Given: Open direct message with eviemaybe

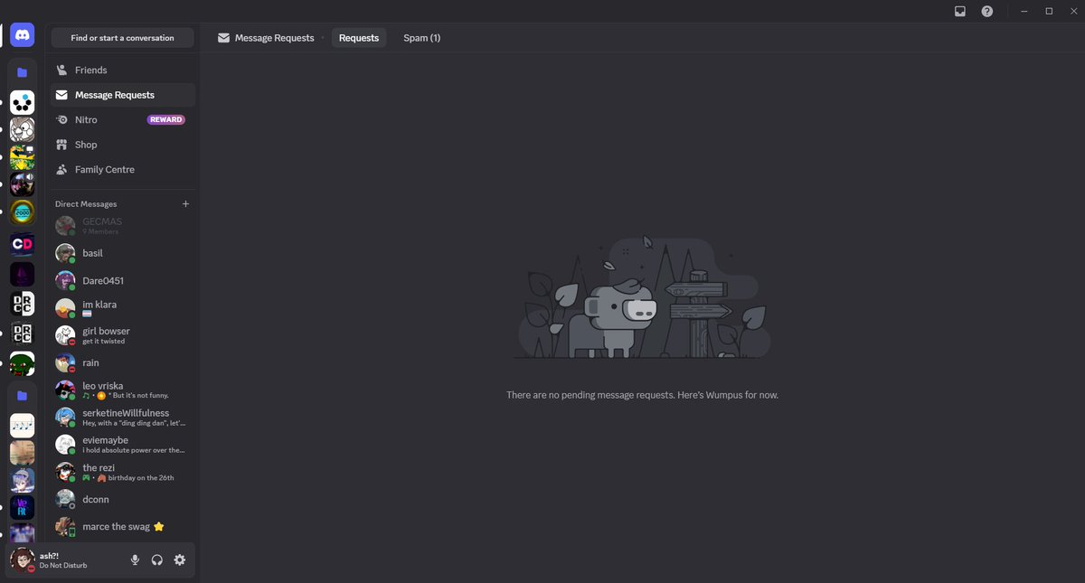Looking at the screenshot, I should point(123,445).
